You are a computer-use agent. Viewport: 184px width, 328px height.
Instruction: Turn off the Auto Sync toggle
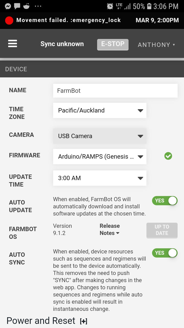tap(165, 253)
